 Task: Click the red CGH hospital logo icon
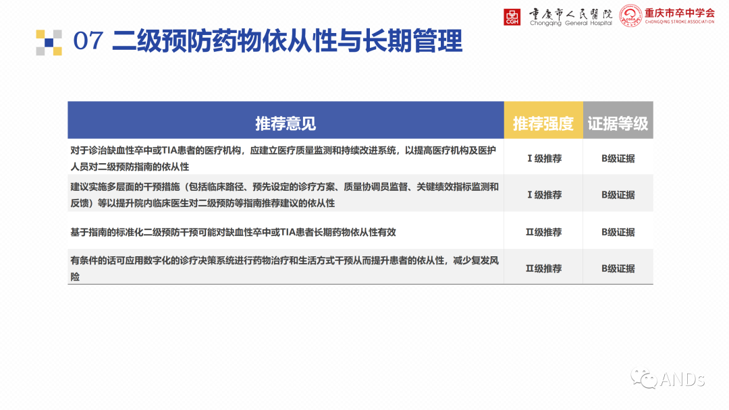coord(512,17)
